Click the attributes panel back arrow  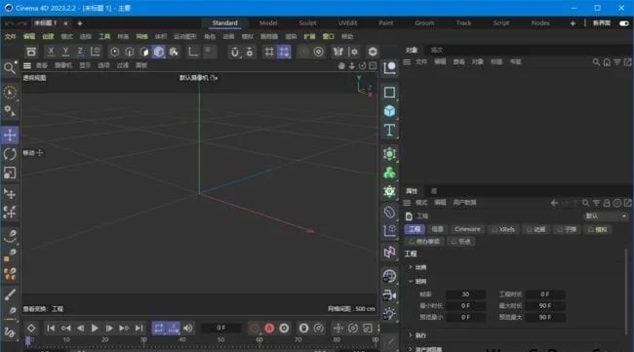pos(554,203)
